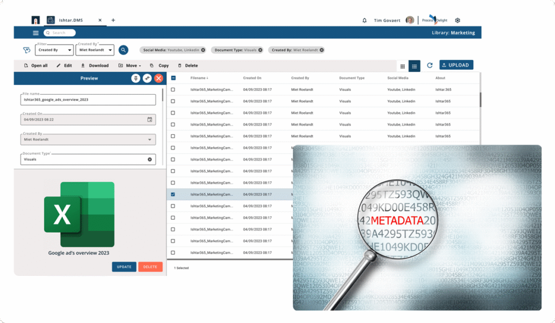
Task: Open the 'Miet Roelandt' filter value dropdown
Action: tap(95, 50)
